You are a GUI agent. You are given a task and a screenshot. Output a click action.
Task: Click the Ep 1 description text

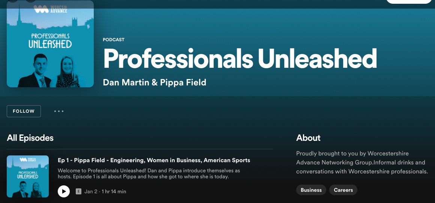[x=149, y=174]
